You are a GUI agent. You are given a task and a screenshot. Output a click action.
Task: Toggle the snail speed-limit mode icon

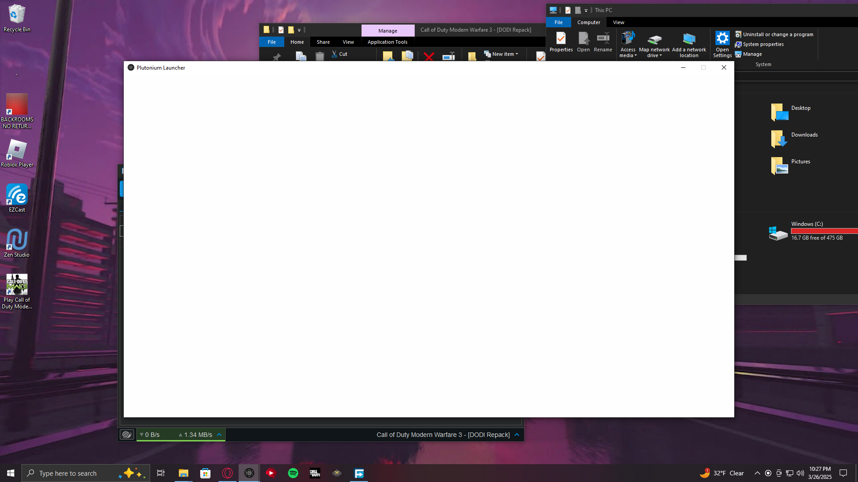[127, 435]
